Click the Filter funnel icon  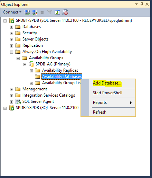pyautogui.click(x=50, y=12)
